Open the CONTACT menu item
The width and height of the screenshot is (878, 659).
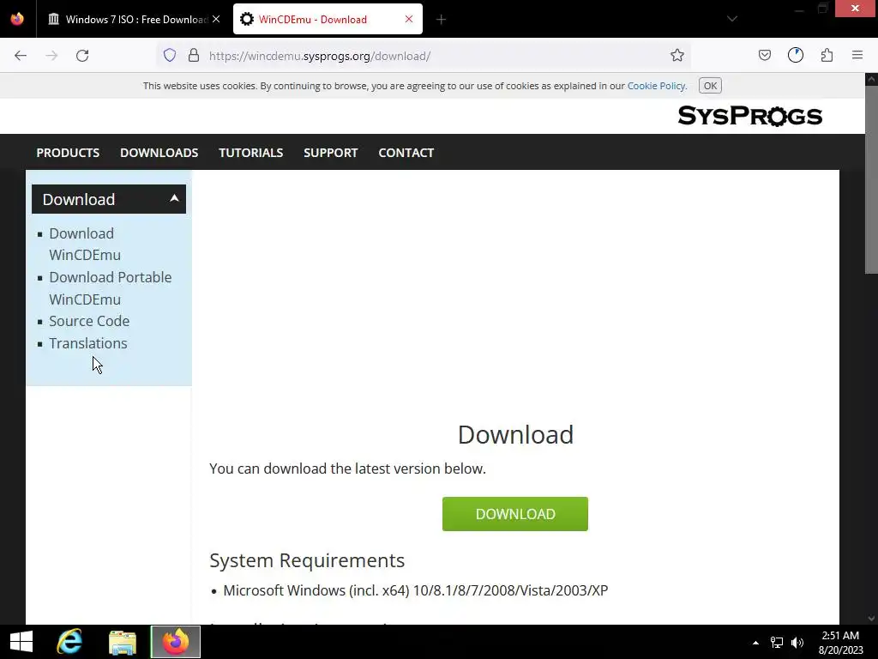(x=406, y=153)
